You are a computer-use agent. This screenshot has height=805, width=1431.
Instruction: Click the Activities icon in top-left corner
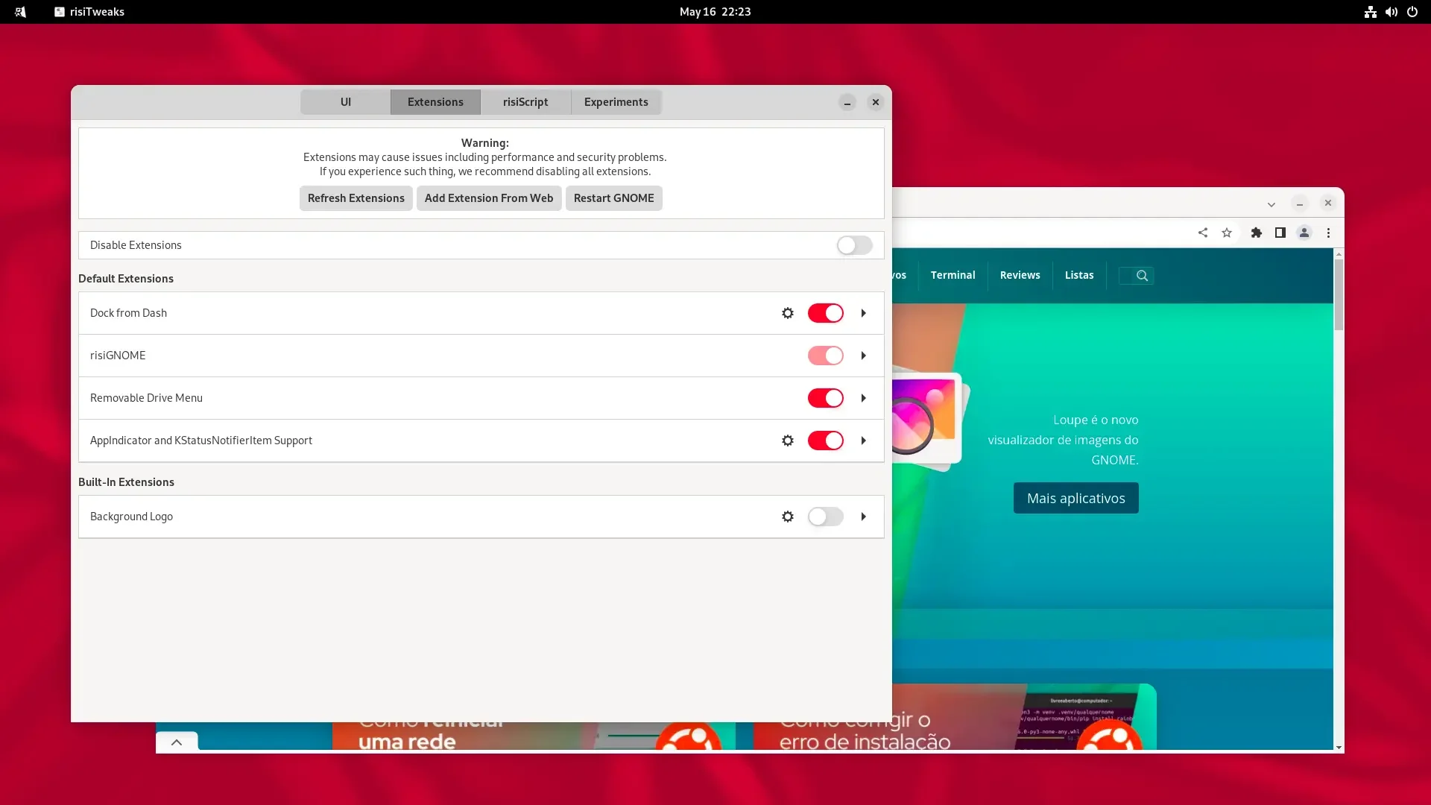(x=20, y=12)
